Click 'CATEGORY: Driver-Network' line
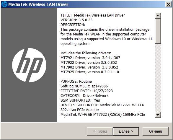173x140 pixels. point(84,96)
